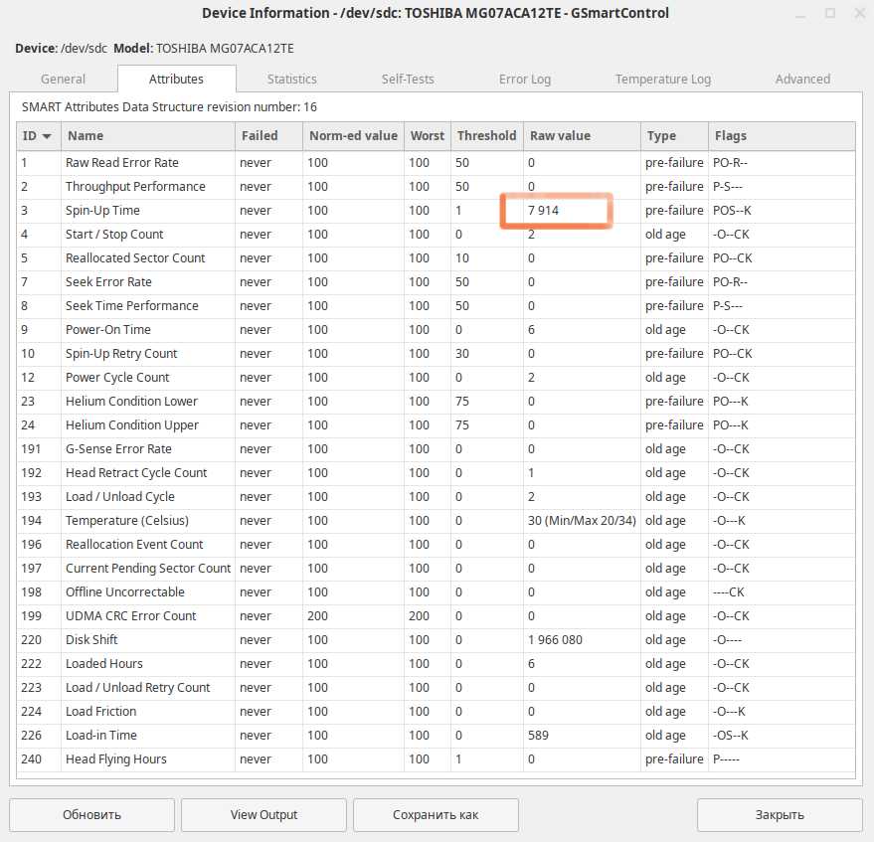874x842 pixels.
Task: Click the Start / Stop Count row
Action: click(x=436, y=235)
